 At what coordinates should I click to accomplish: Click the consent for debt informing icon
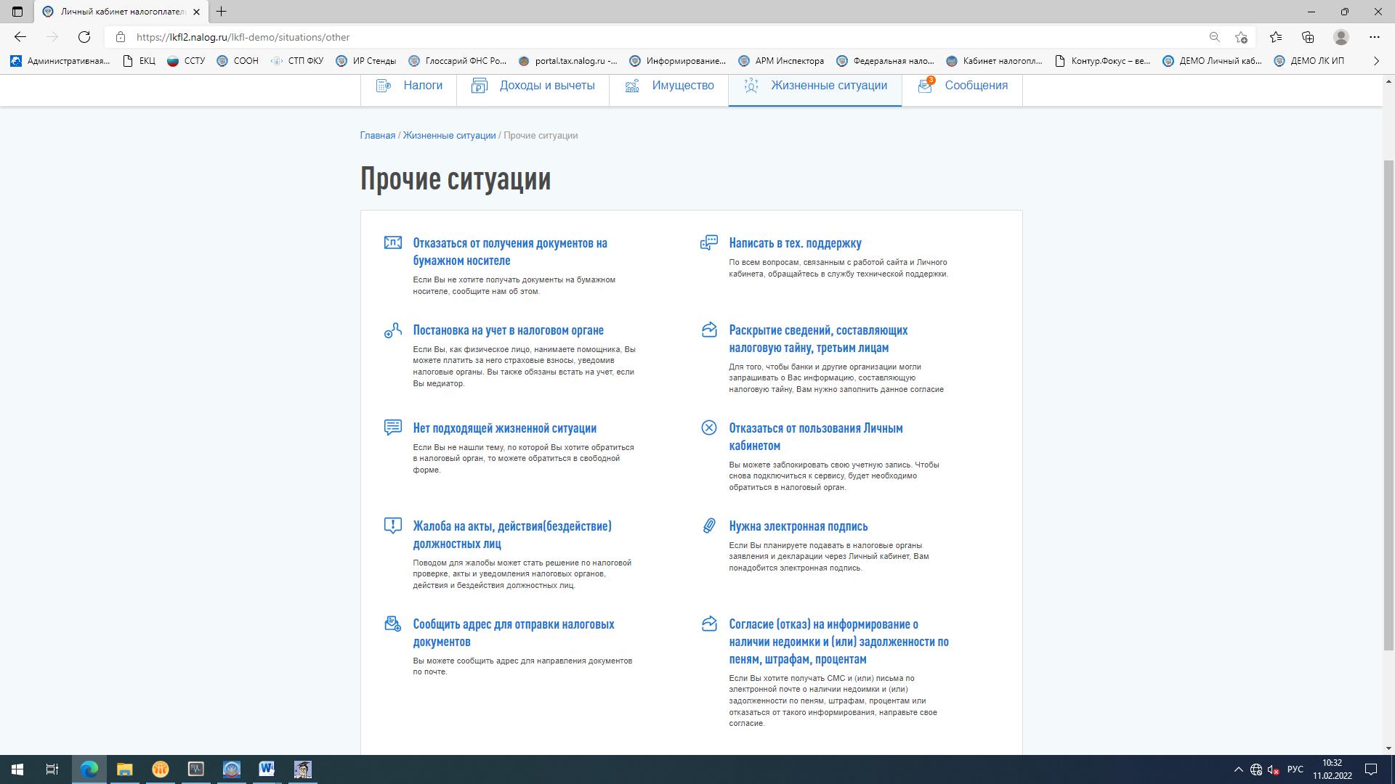click(x=708, y=624)
